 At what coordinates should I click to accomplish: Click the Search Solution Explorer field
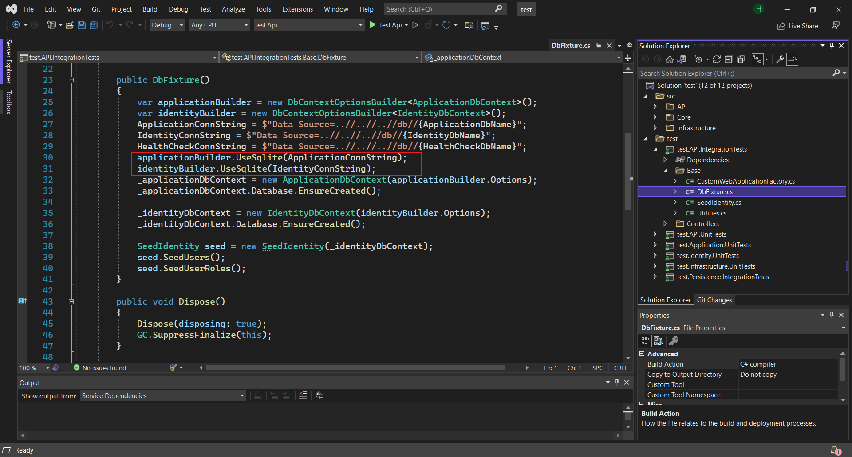pos(734,74)
